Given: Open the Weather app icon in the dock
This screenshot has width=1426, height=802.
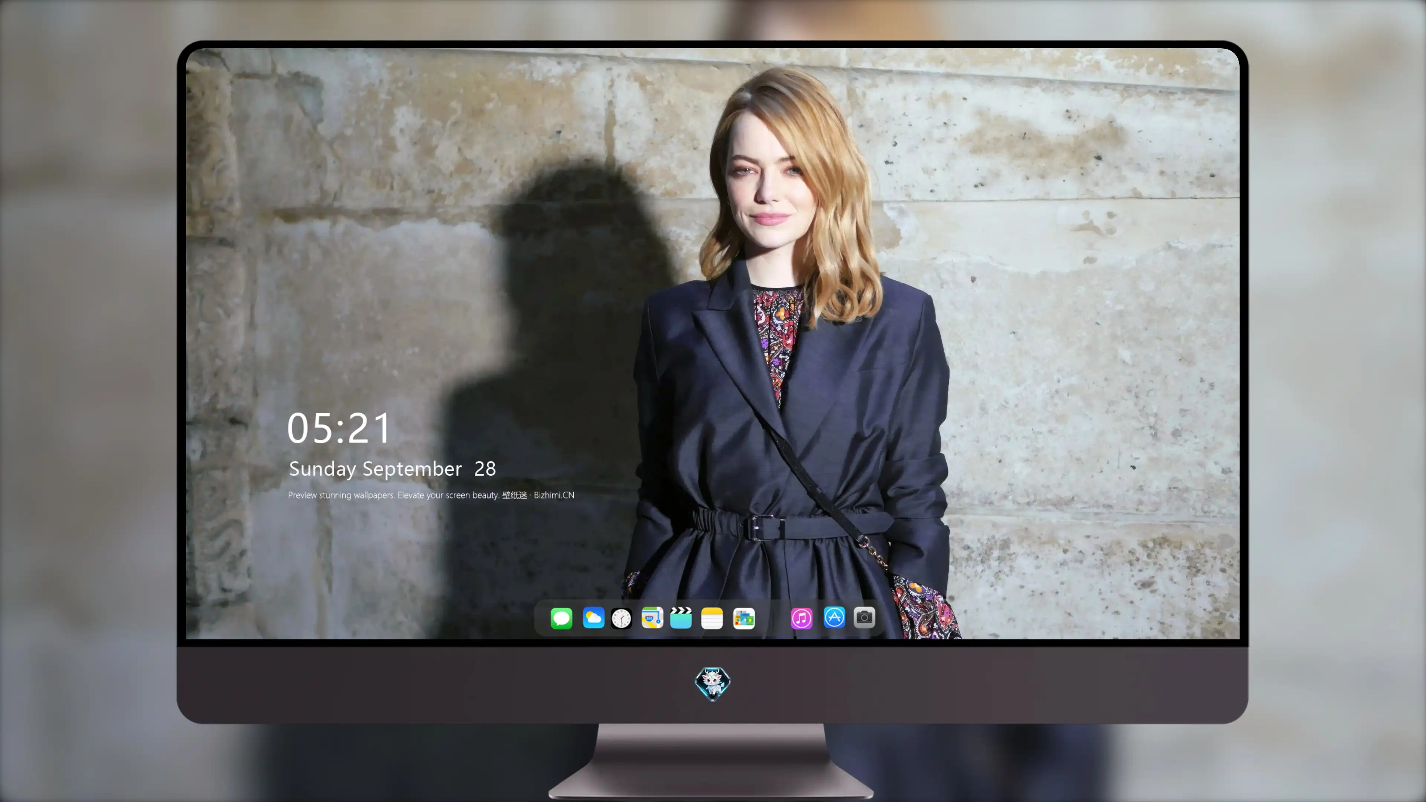Looking at the screenshot, I should pos(593,618).
